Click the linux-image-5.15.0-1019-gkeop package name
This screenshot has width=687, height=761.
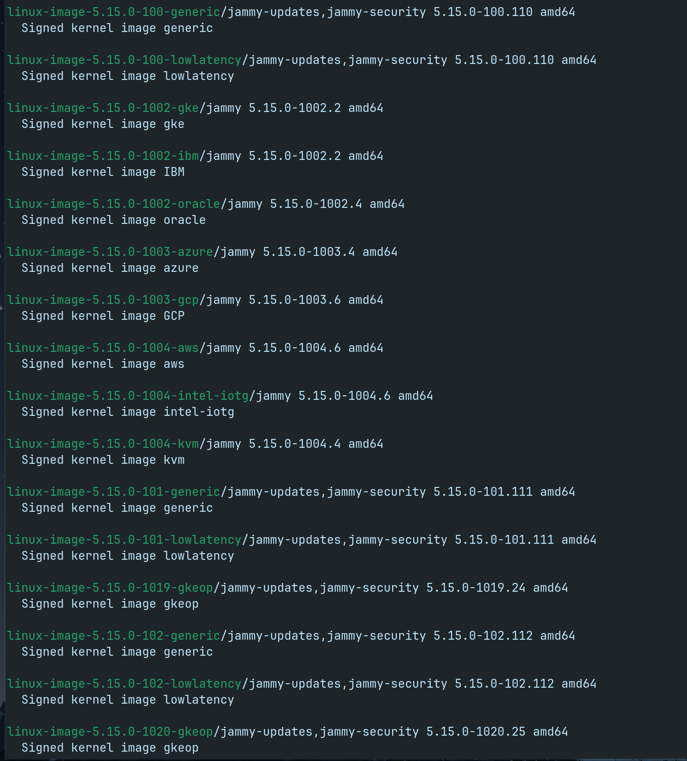110,588
